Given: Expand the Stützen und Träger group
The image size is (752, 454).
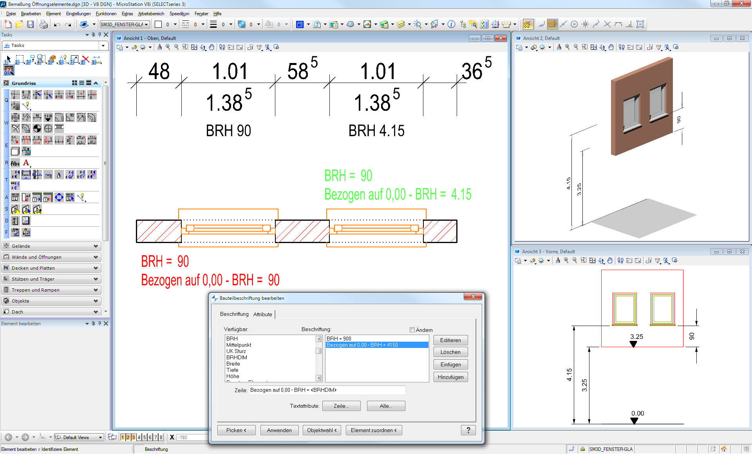Looking at the screenshot, I should 51,279.
